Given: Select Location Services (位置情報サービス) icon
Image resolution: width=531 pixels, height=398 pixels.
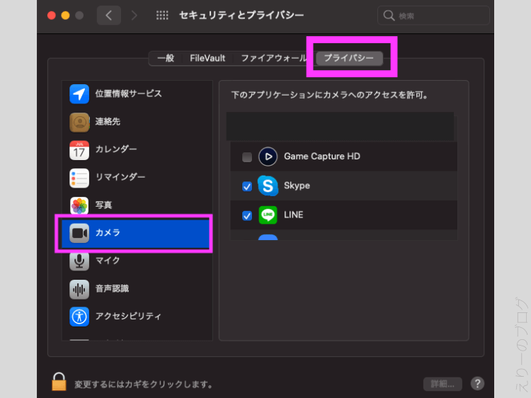Looking at the screenshot, I should [x=79, y=93].
